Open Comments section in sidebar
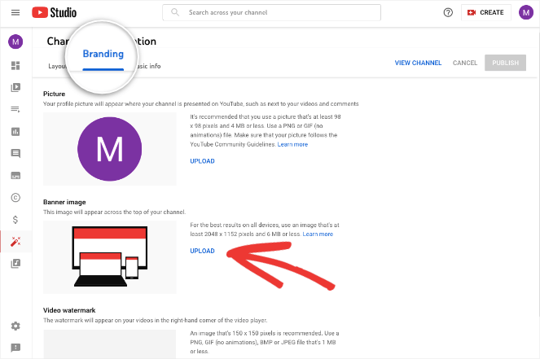This screenshot has height=359, width=540. 15,153
